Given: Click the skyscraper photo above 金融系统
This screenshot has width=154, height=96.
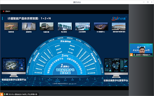Looking at the screenshot, I should (x=29, y=26).
